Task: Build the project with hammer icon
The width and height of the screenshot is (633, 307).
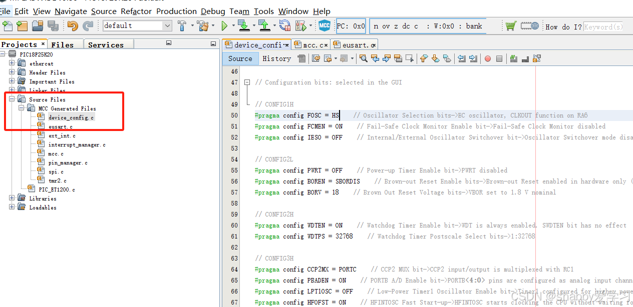Action: tap(182, 25)
